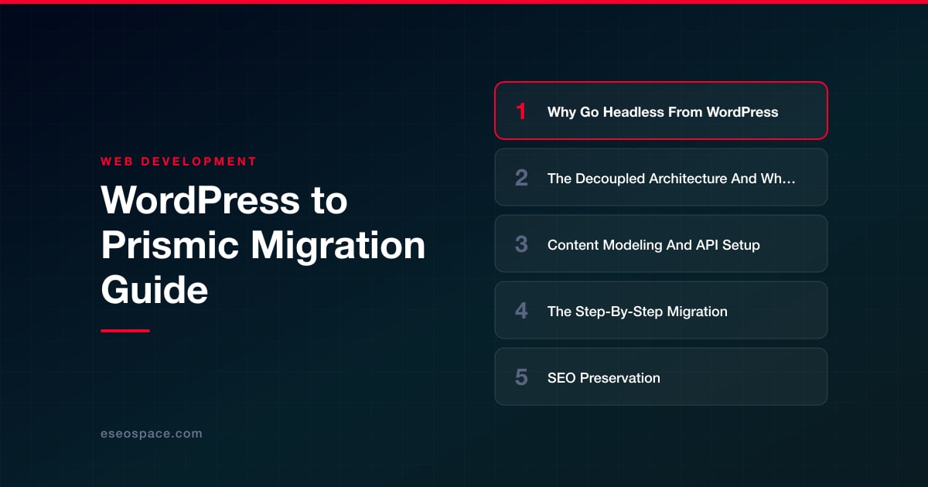This screenshot has width=928, height=487.
Task: Select 'Why Go Headless From WordPress' item
Action: coord(661,111)
